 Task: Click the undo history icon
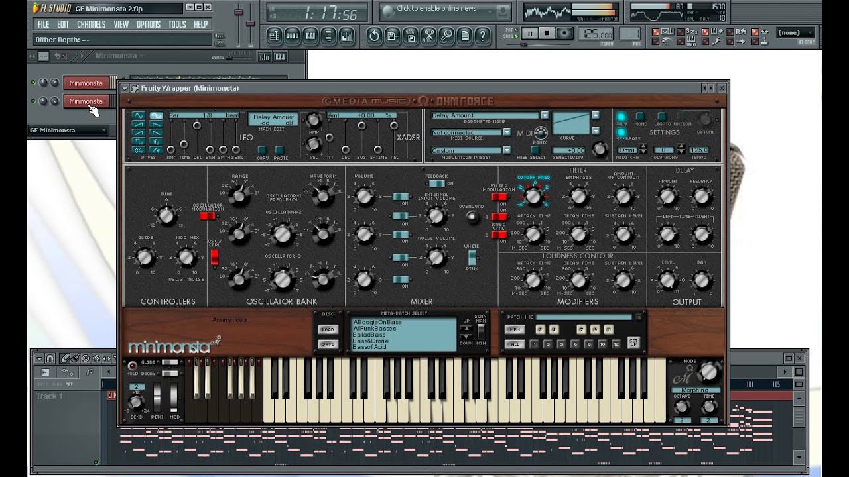[x=374, y=36]
